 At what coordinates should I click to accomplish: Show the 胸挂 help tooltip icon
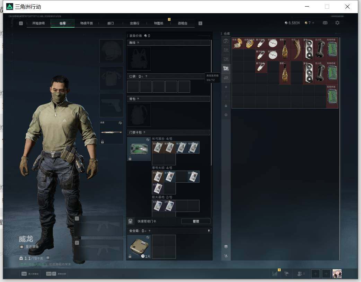point(138,43)
